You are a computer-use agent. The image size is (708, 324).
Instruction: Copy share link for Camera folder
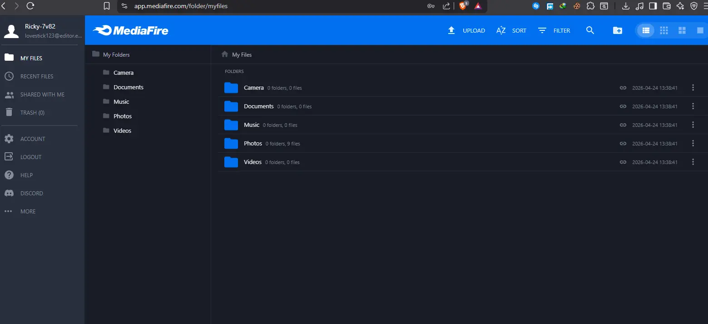coord(623,87)
